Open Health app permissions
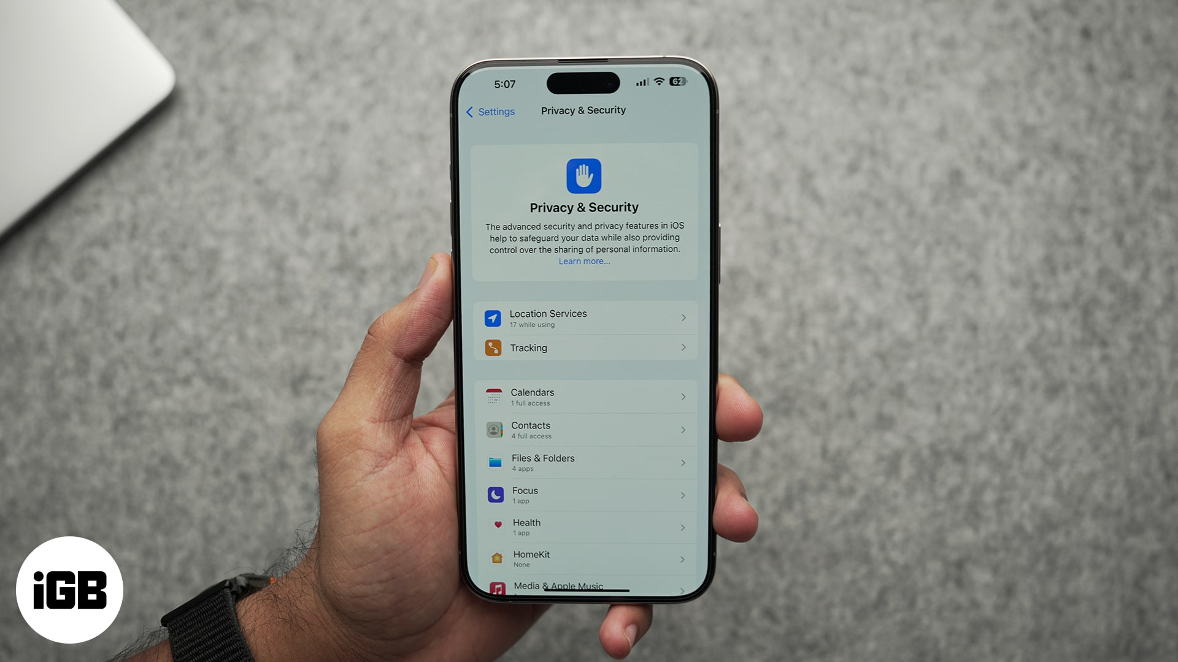The height and width of the screenshot is (662, 1178). coord(584,527)
